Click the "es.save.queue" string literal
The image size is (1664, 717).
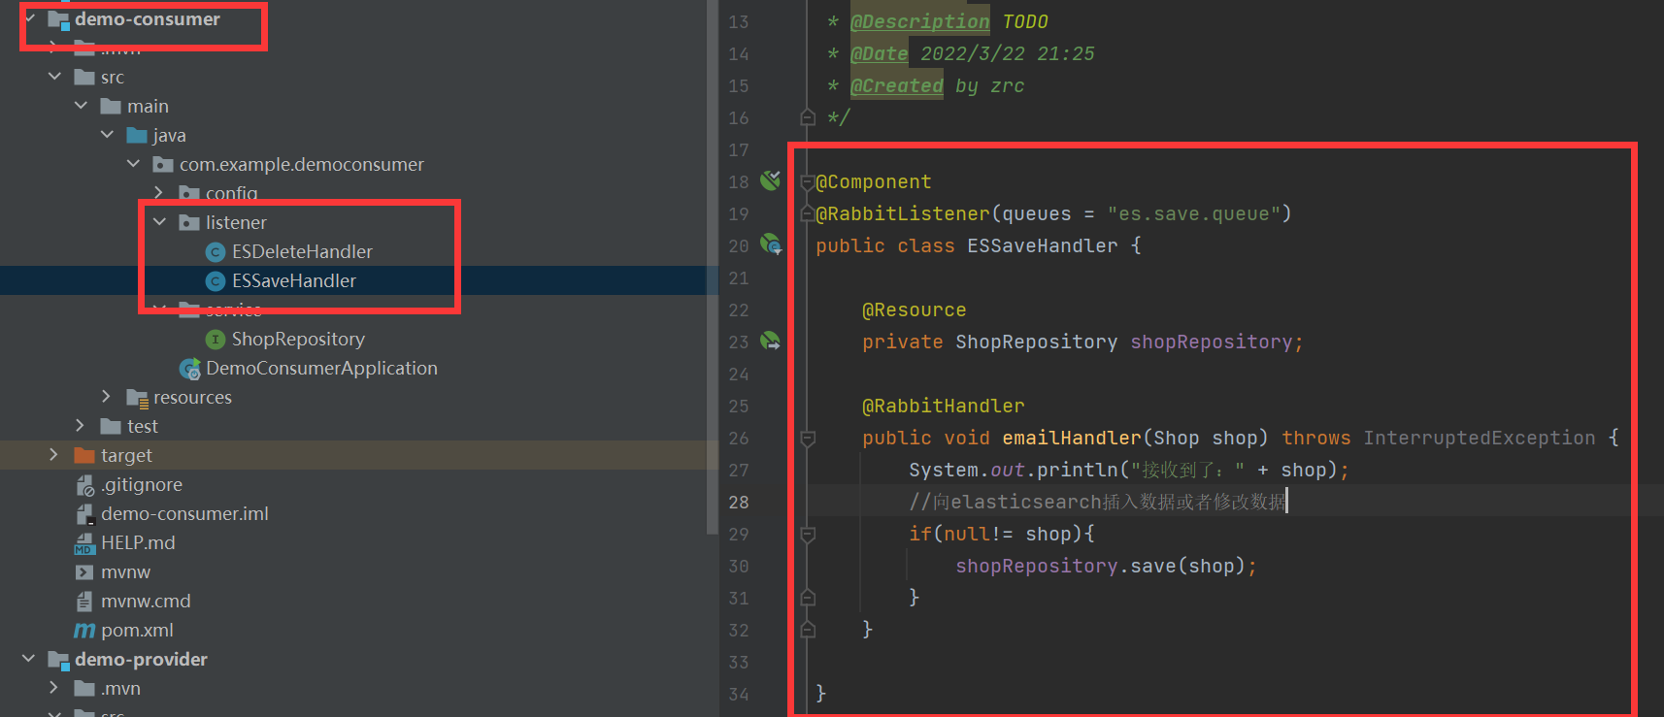click(1194, 213)
